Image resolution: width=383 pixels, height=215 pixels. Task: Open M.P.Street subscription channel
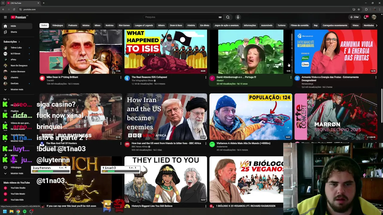(x=16, y=54)
